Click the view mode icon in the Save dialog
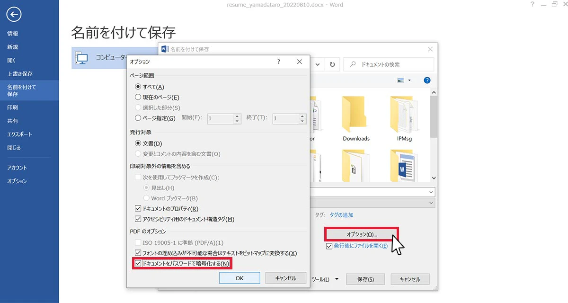The width and height of the screenshot is (568, 303). pyautogui.click(x=401, y=80)
